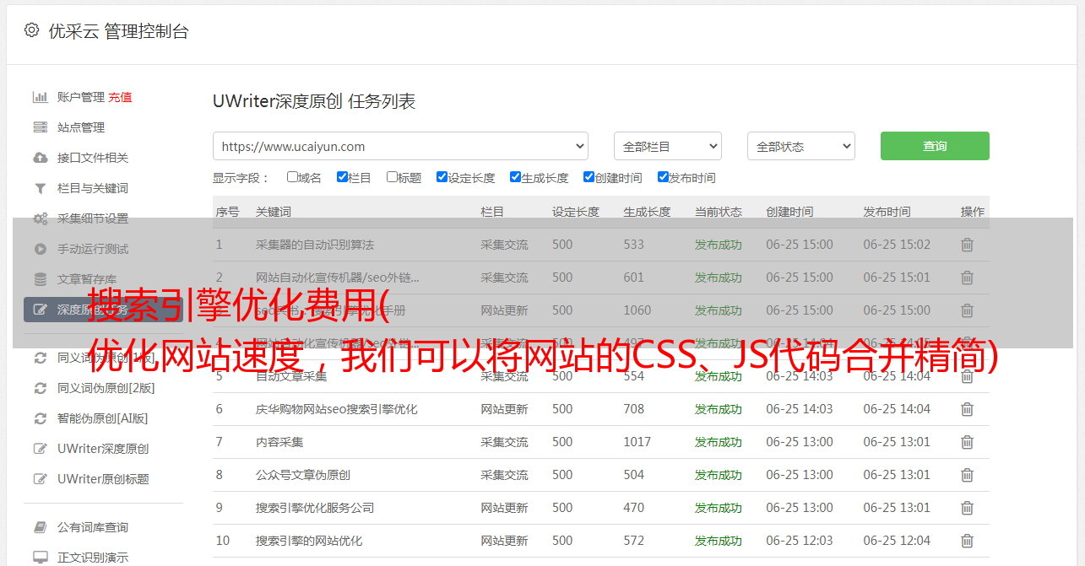Image resolution: width=1085 pixels, height=566 pixels.
Task: Click the trash icon for row 10
Action: point(967,541)
